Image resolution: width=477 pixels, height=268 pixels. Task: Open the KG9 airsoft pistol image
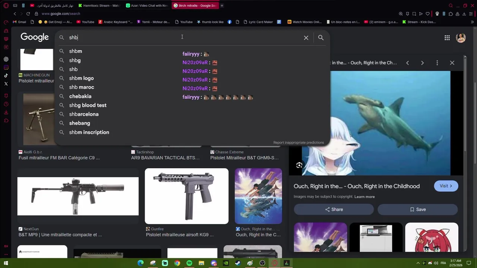click(187, 196)
